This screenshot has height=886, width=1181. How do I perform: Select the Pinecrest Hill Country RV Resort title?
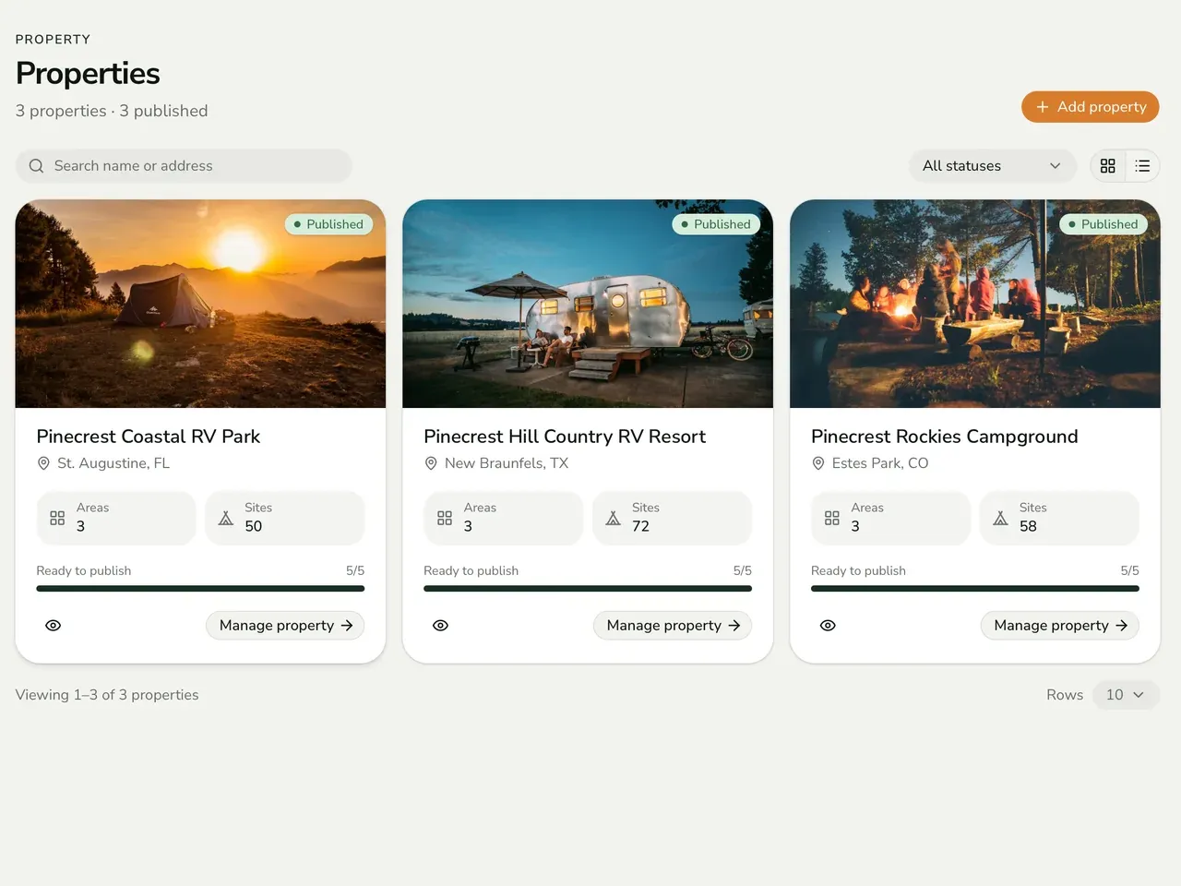565,437
